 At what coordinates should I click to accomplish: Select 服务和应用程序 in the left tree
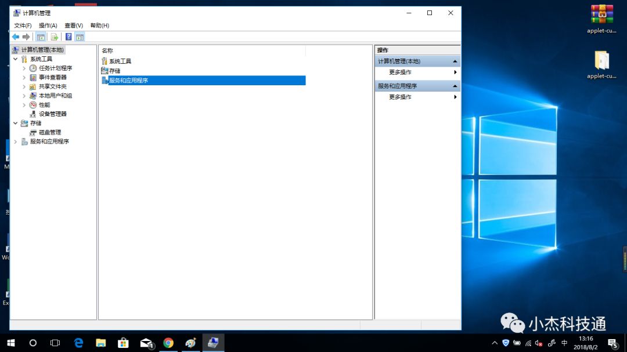[x=49, y=141]
